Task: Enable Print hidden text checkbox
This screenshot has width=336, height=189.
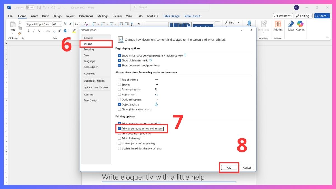Action: 120,138
